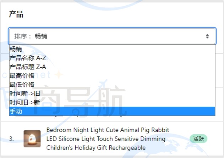The height and width of the screenshot is (158, 224).
Task: Select the 产品名称 A-Z sort option
Action: tap(28, 58)
